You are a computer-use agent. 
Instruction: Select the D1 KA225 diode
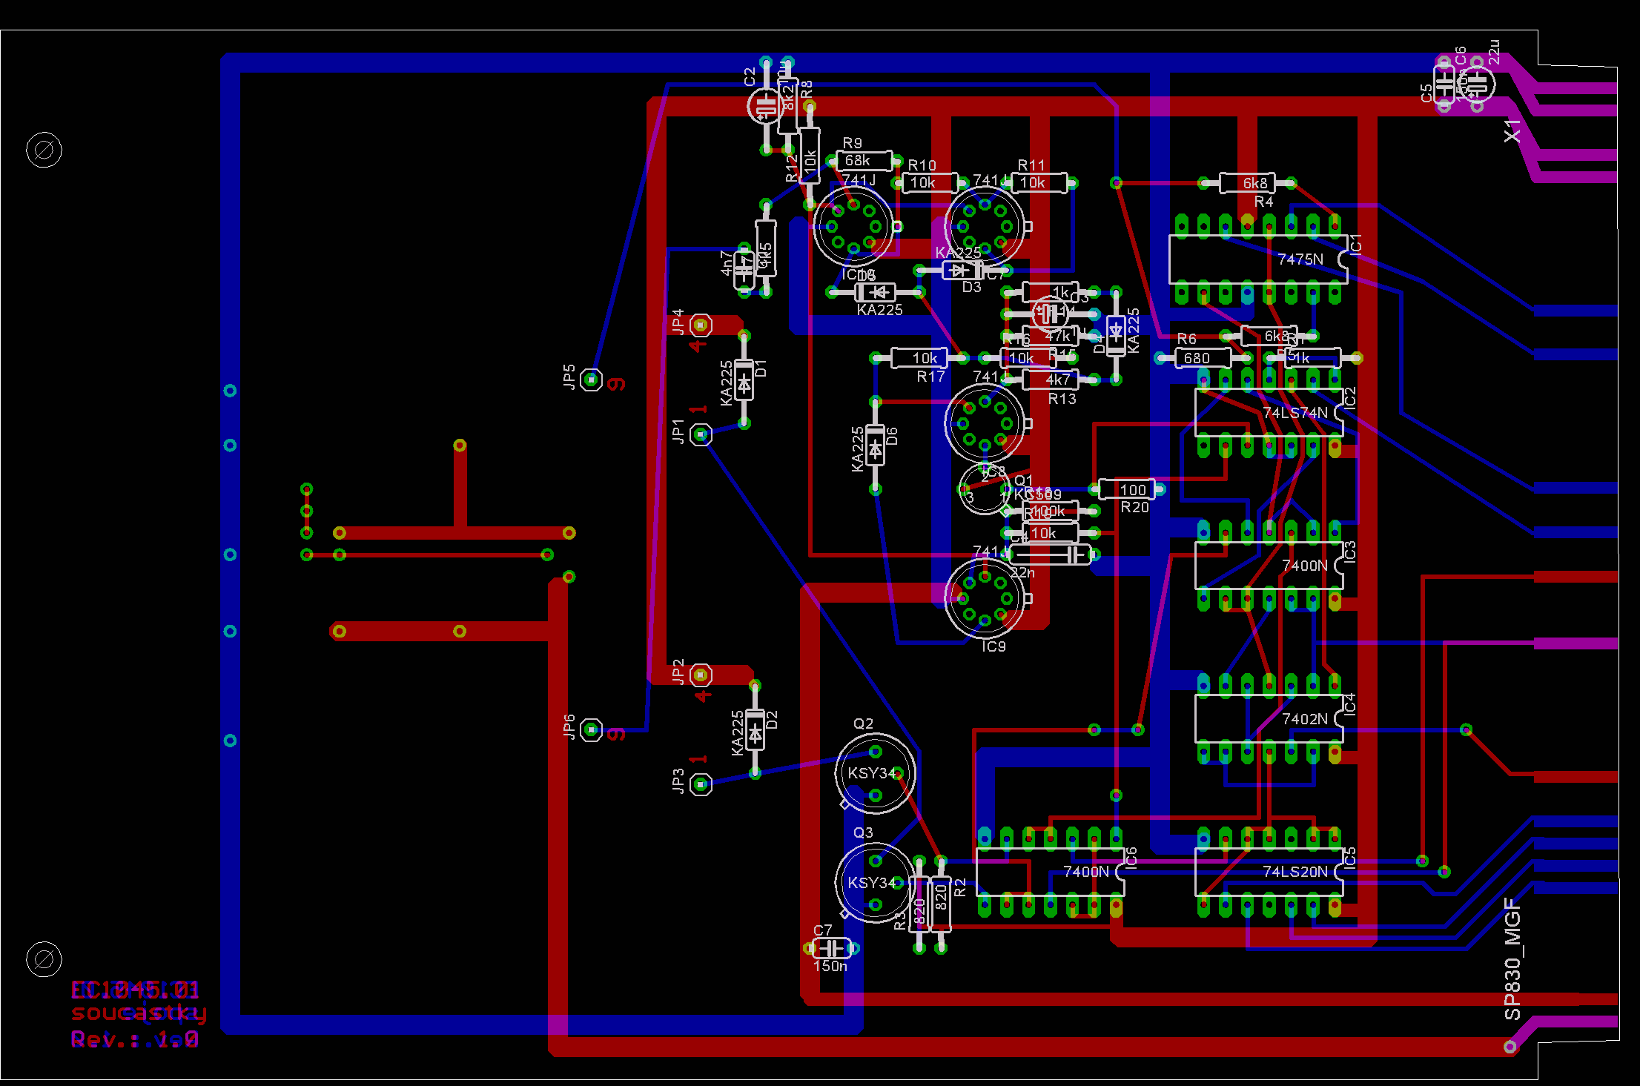(x=744, y=380)
